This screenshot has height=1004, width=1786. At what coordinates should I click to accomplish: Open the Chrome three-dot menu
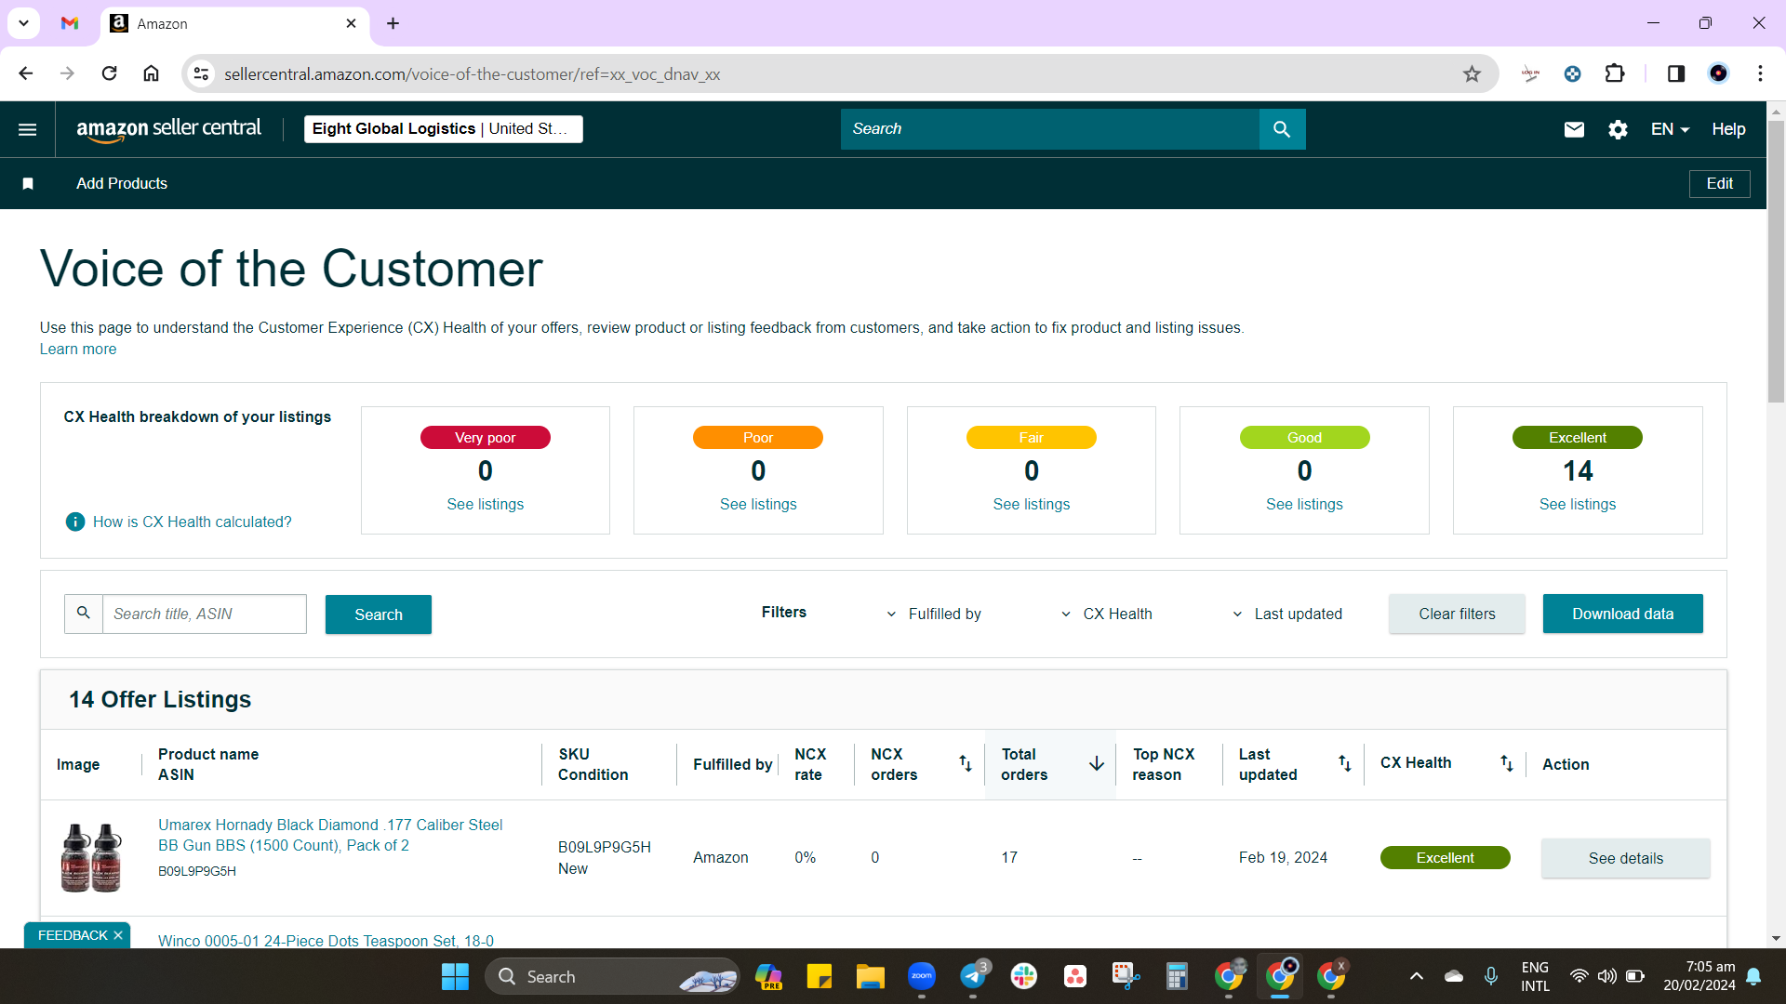coord(1760,73)
